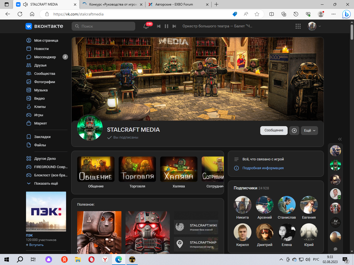
Task: Pause the playing track
Action: 166,26
